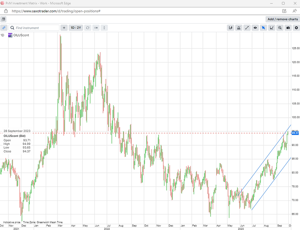Click the CFD instrument badge icon

[10, 35]
